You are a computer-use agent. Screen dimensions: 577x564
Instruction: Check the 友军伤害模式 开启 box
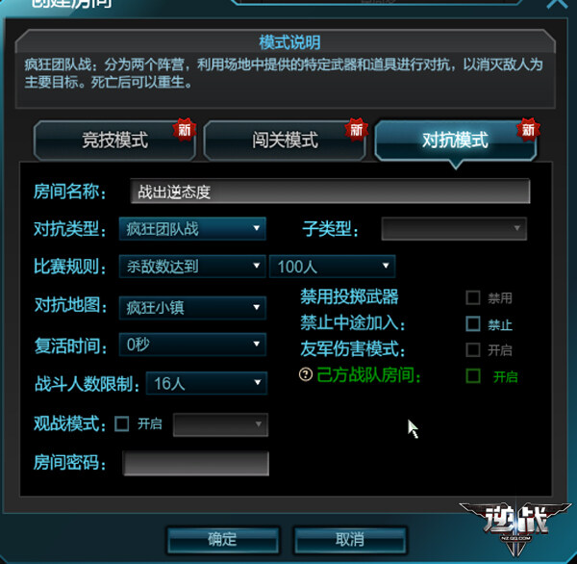pyautogui.click(x=473, y=349)
